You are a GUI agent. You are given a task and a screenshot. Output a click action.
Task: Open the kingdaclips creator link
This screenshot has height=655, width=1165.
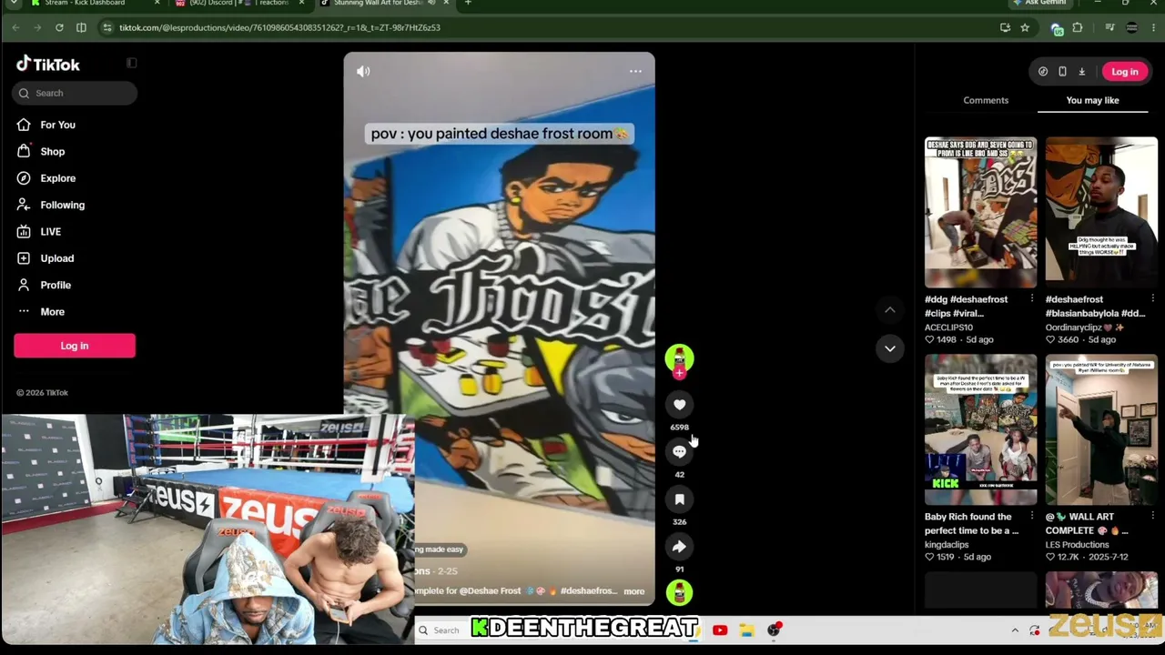coord(947,545)
